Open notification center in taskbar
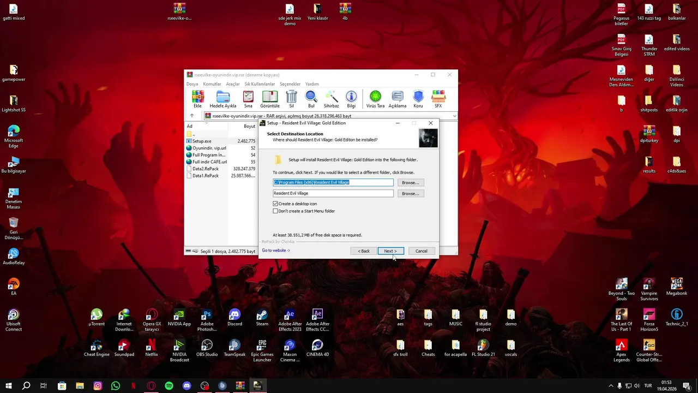698x393 pixels. [687, 386]
